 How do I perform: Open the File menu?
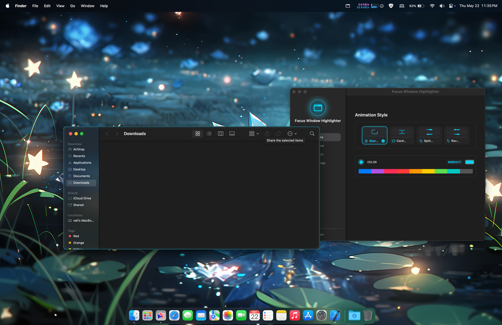point(35,6)
